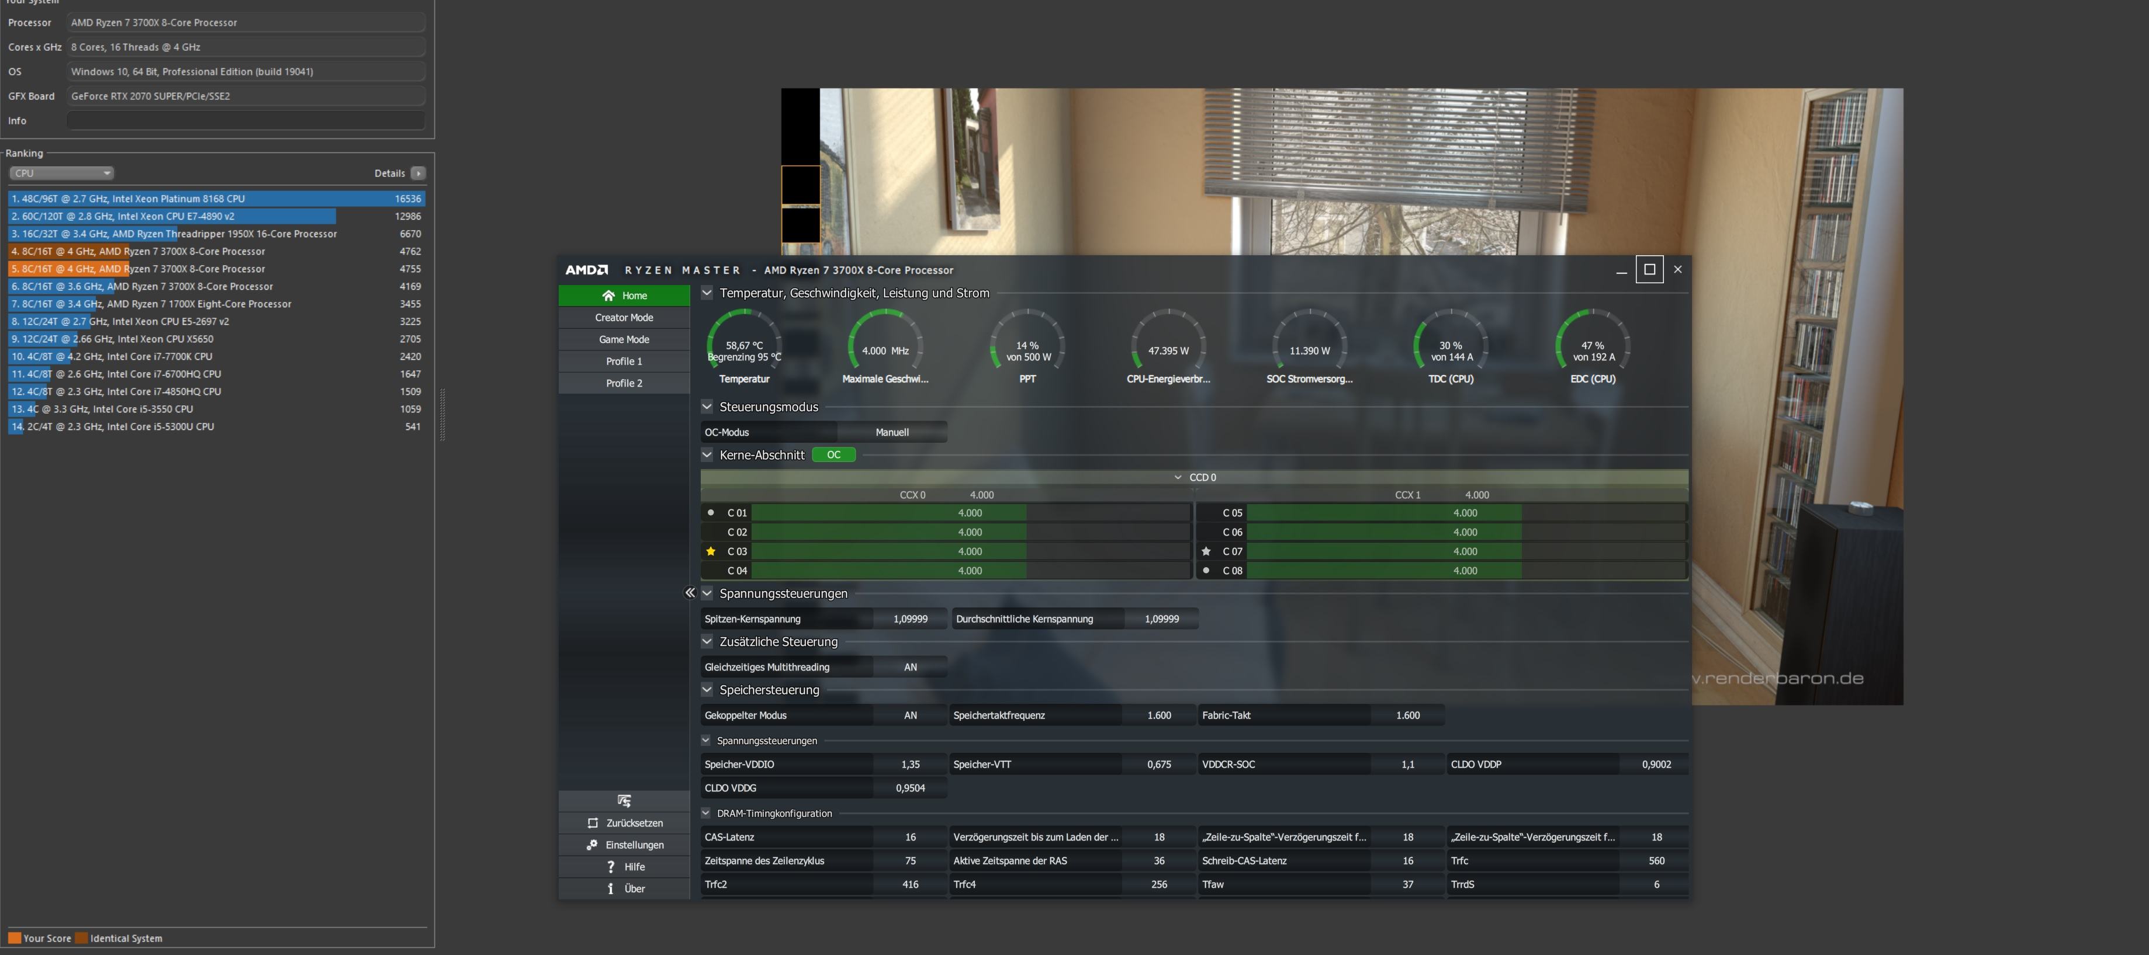Switch to Game Mode
Viewport: 2149px width, 955px height.
tap(624, 339)
